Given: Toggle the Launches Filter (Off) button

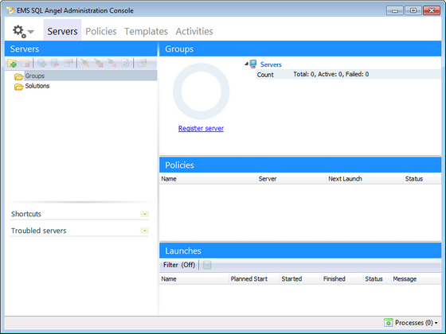Looking at the screenshot, I should point(179,265).
